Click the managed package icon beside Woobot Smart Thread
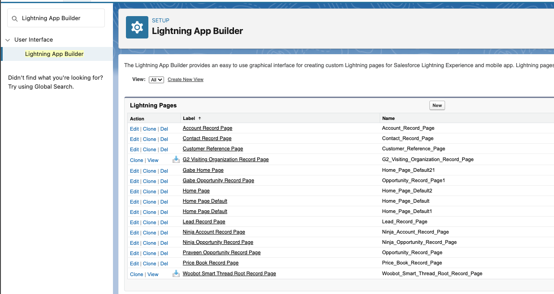The height and width of the screenshot is (294, 554). (176, 273)
